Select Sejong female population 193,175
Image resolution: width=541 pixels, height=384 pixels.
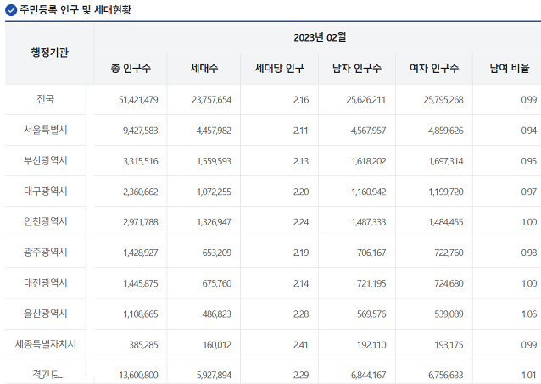[x=449, y=345]
